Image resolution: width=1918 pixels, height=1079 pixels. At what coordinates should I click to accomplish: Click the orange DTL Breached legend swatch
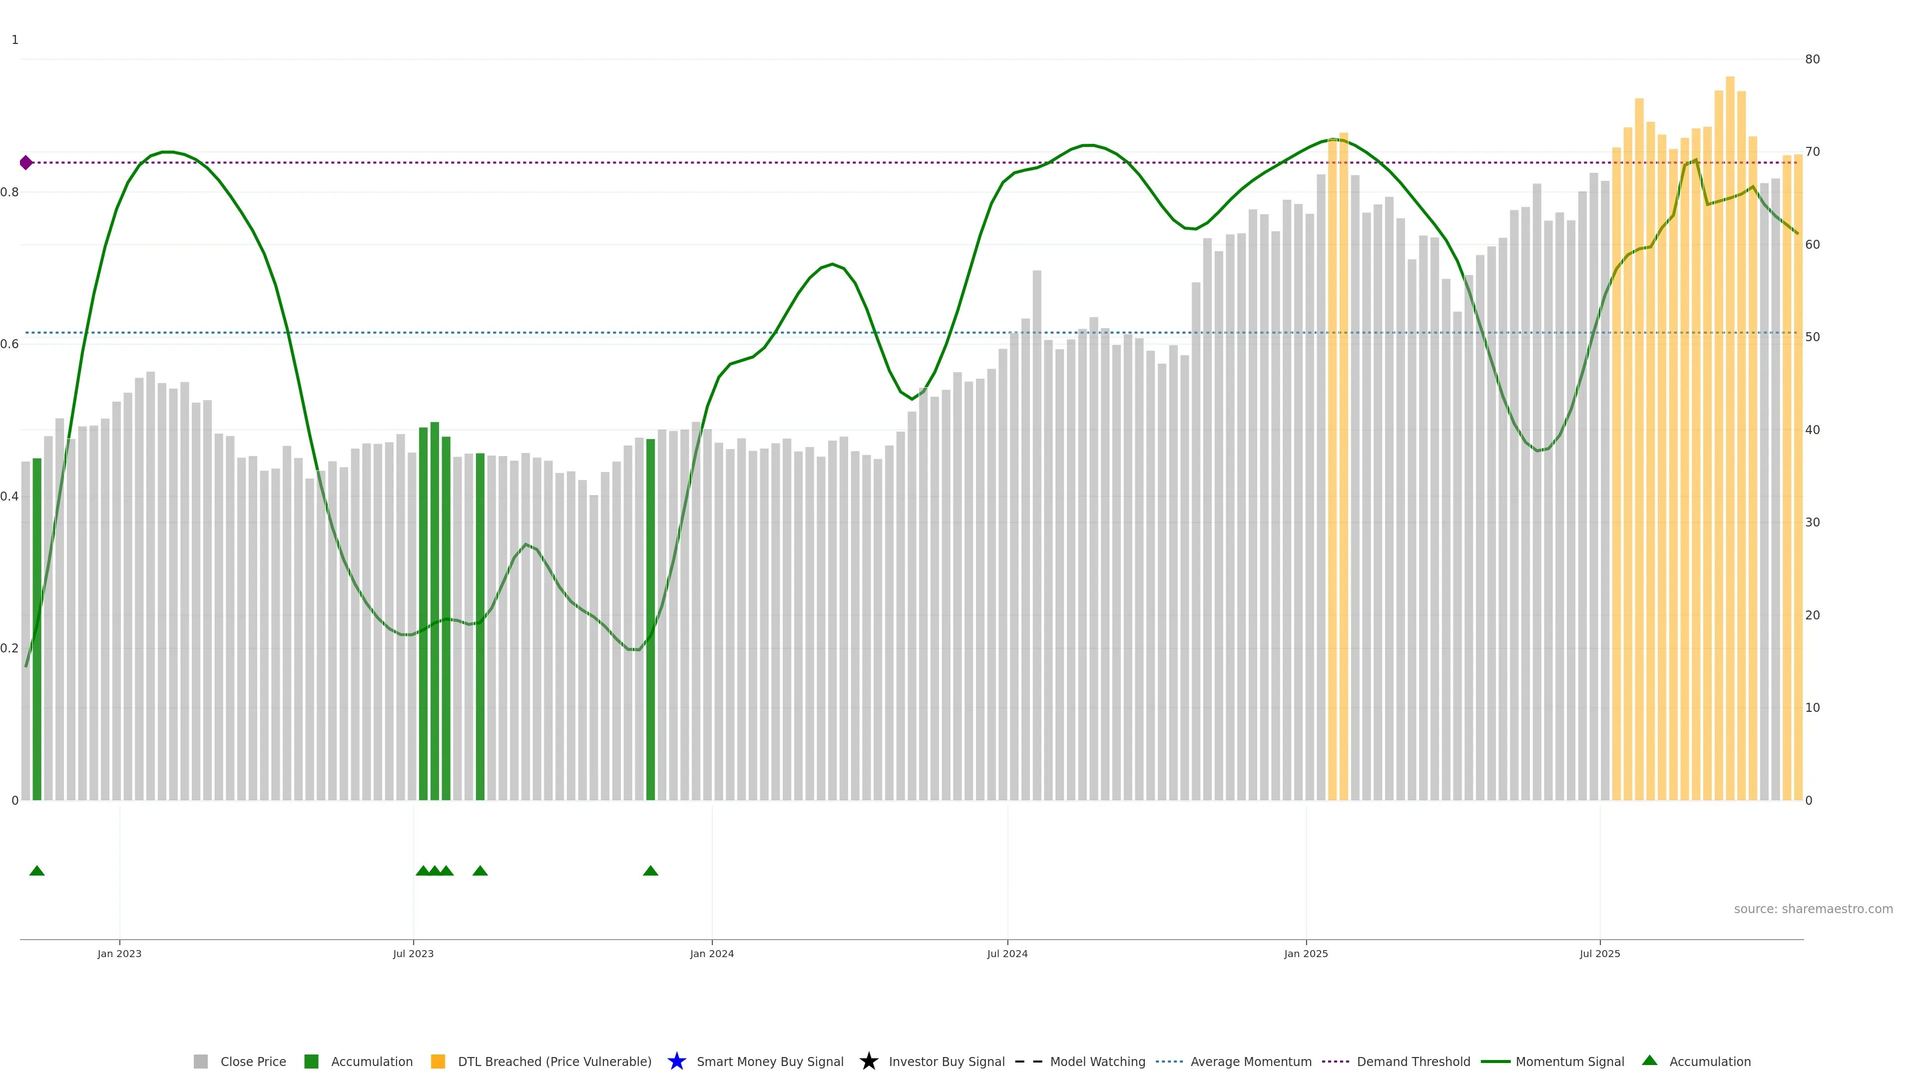tap(438, 1061)
